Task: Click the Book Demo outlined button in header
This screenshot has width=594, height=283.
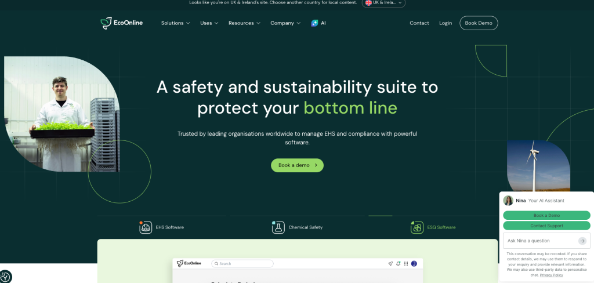Action: click(479, 23)
